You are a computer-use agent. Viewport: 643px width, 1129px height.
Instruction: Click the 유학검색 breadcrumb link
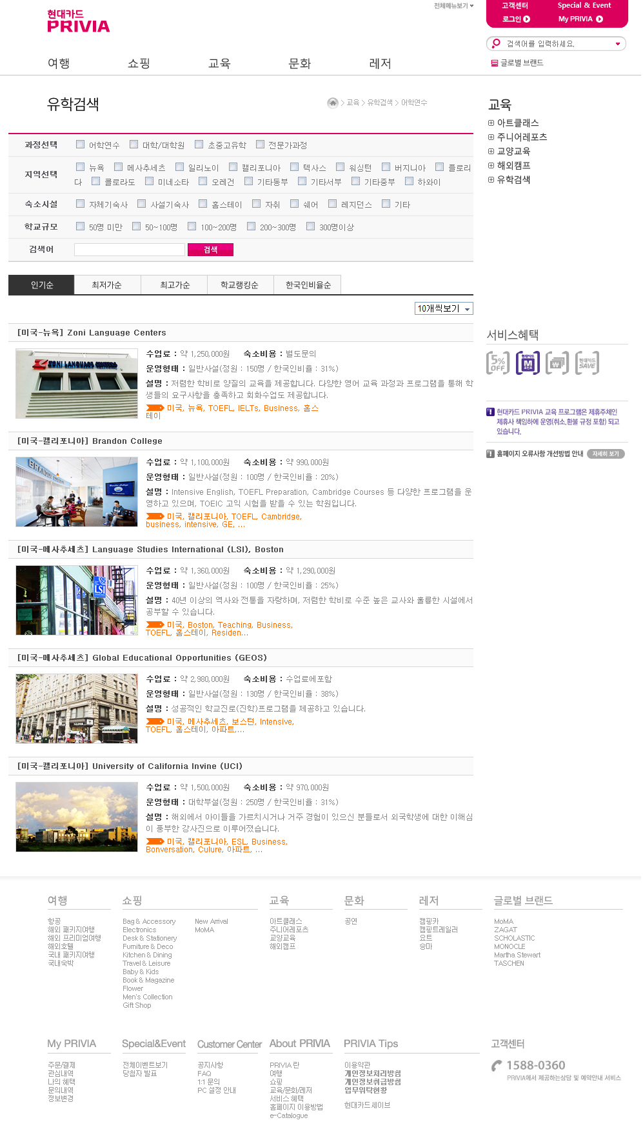tap(380, 103)
